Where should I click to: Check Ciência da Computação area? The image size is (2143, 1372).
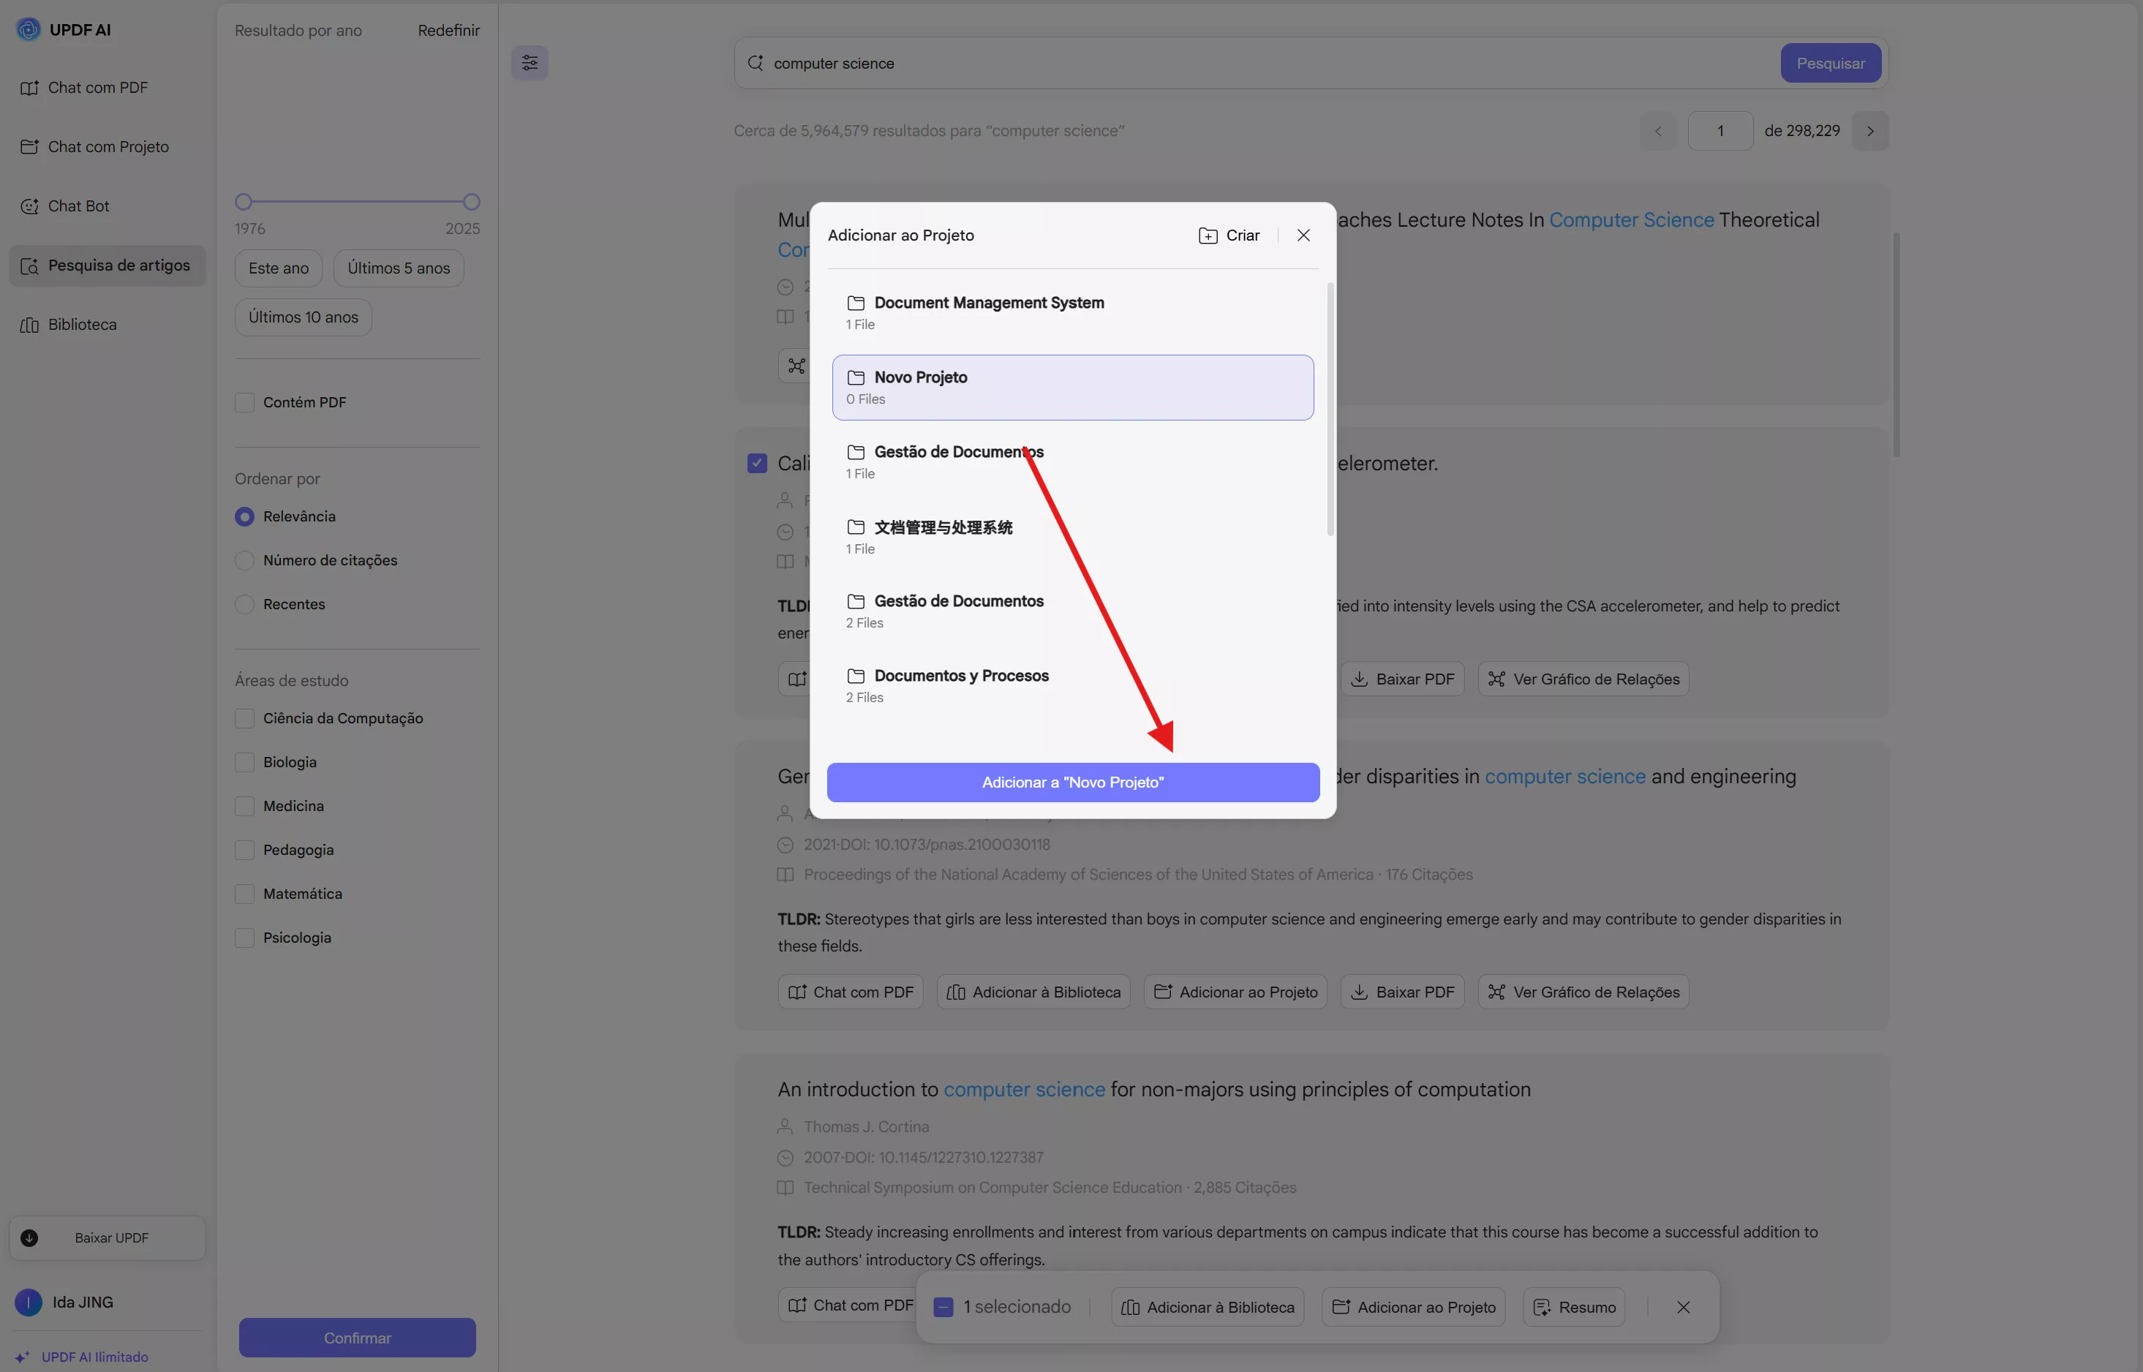click(244, 718)
